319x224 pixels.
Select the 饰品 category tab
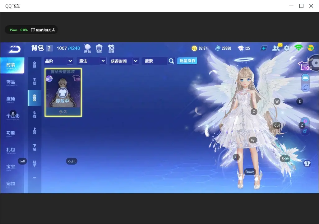point(12,82)
